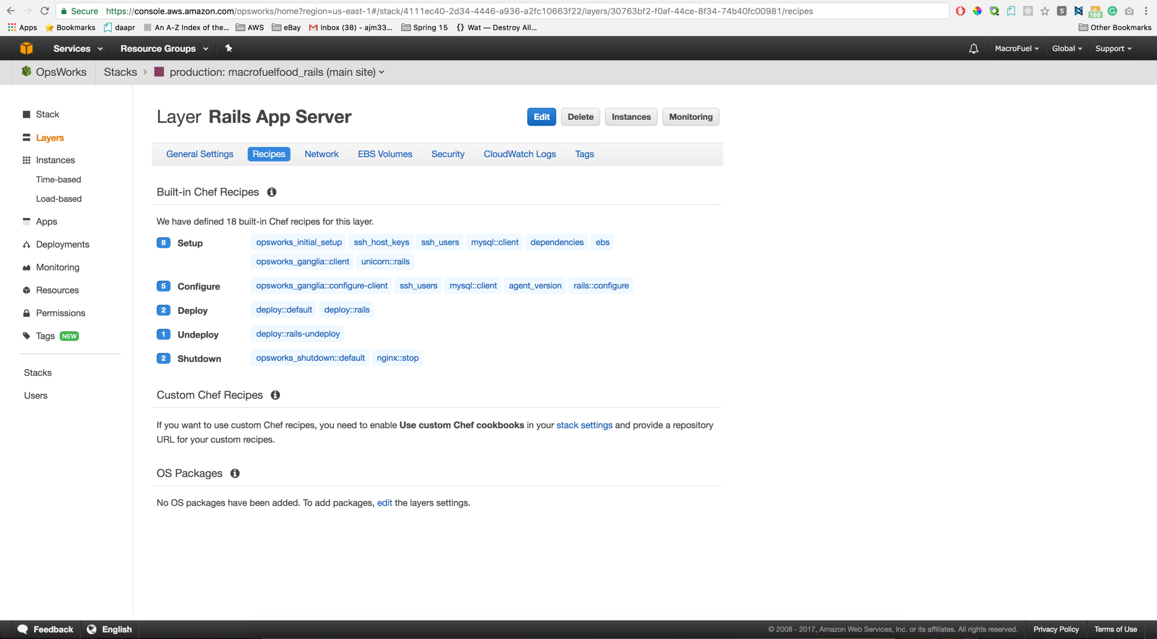Click the Tags sidebar icon
1157x639 pixels.
click(x=26, y=335)
